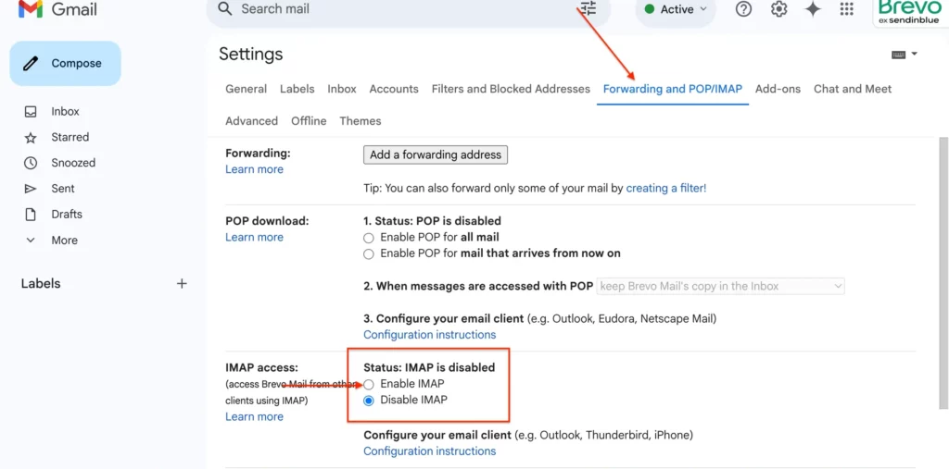Click the settings page vertical scrollbar

click(943, 272)
